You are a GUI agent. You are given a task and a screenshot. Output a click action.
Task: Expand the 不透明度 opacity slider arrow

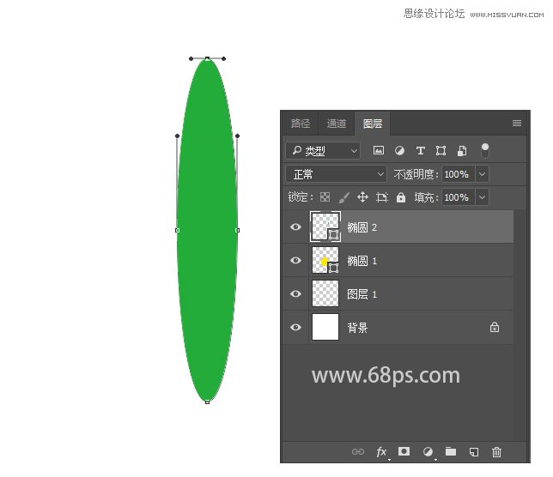tap(482, 174)
